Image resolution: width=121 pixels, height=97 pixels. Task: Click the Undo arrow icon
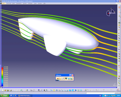[21, 90]
